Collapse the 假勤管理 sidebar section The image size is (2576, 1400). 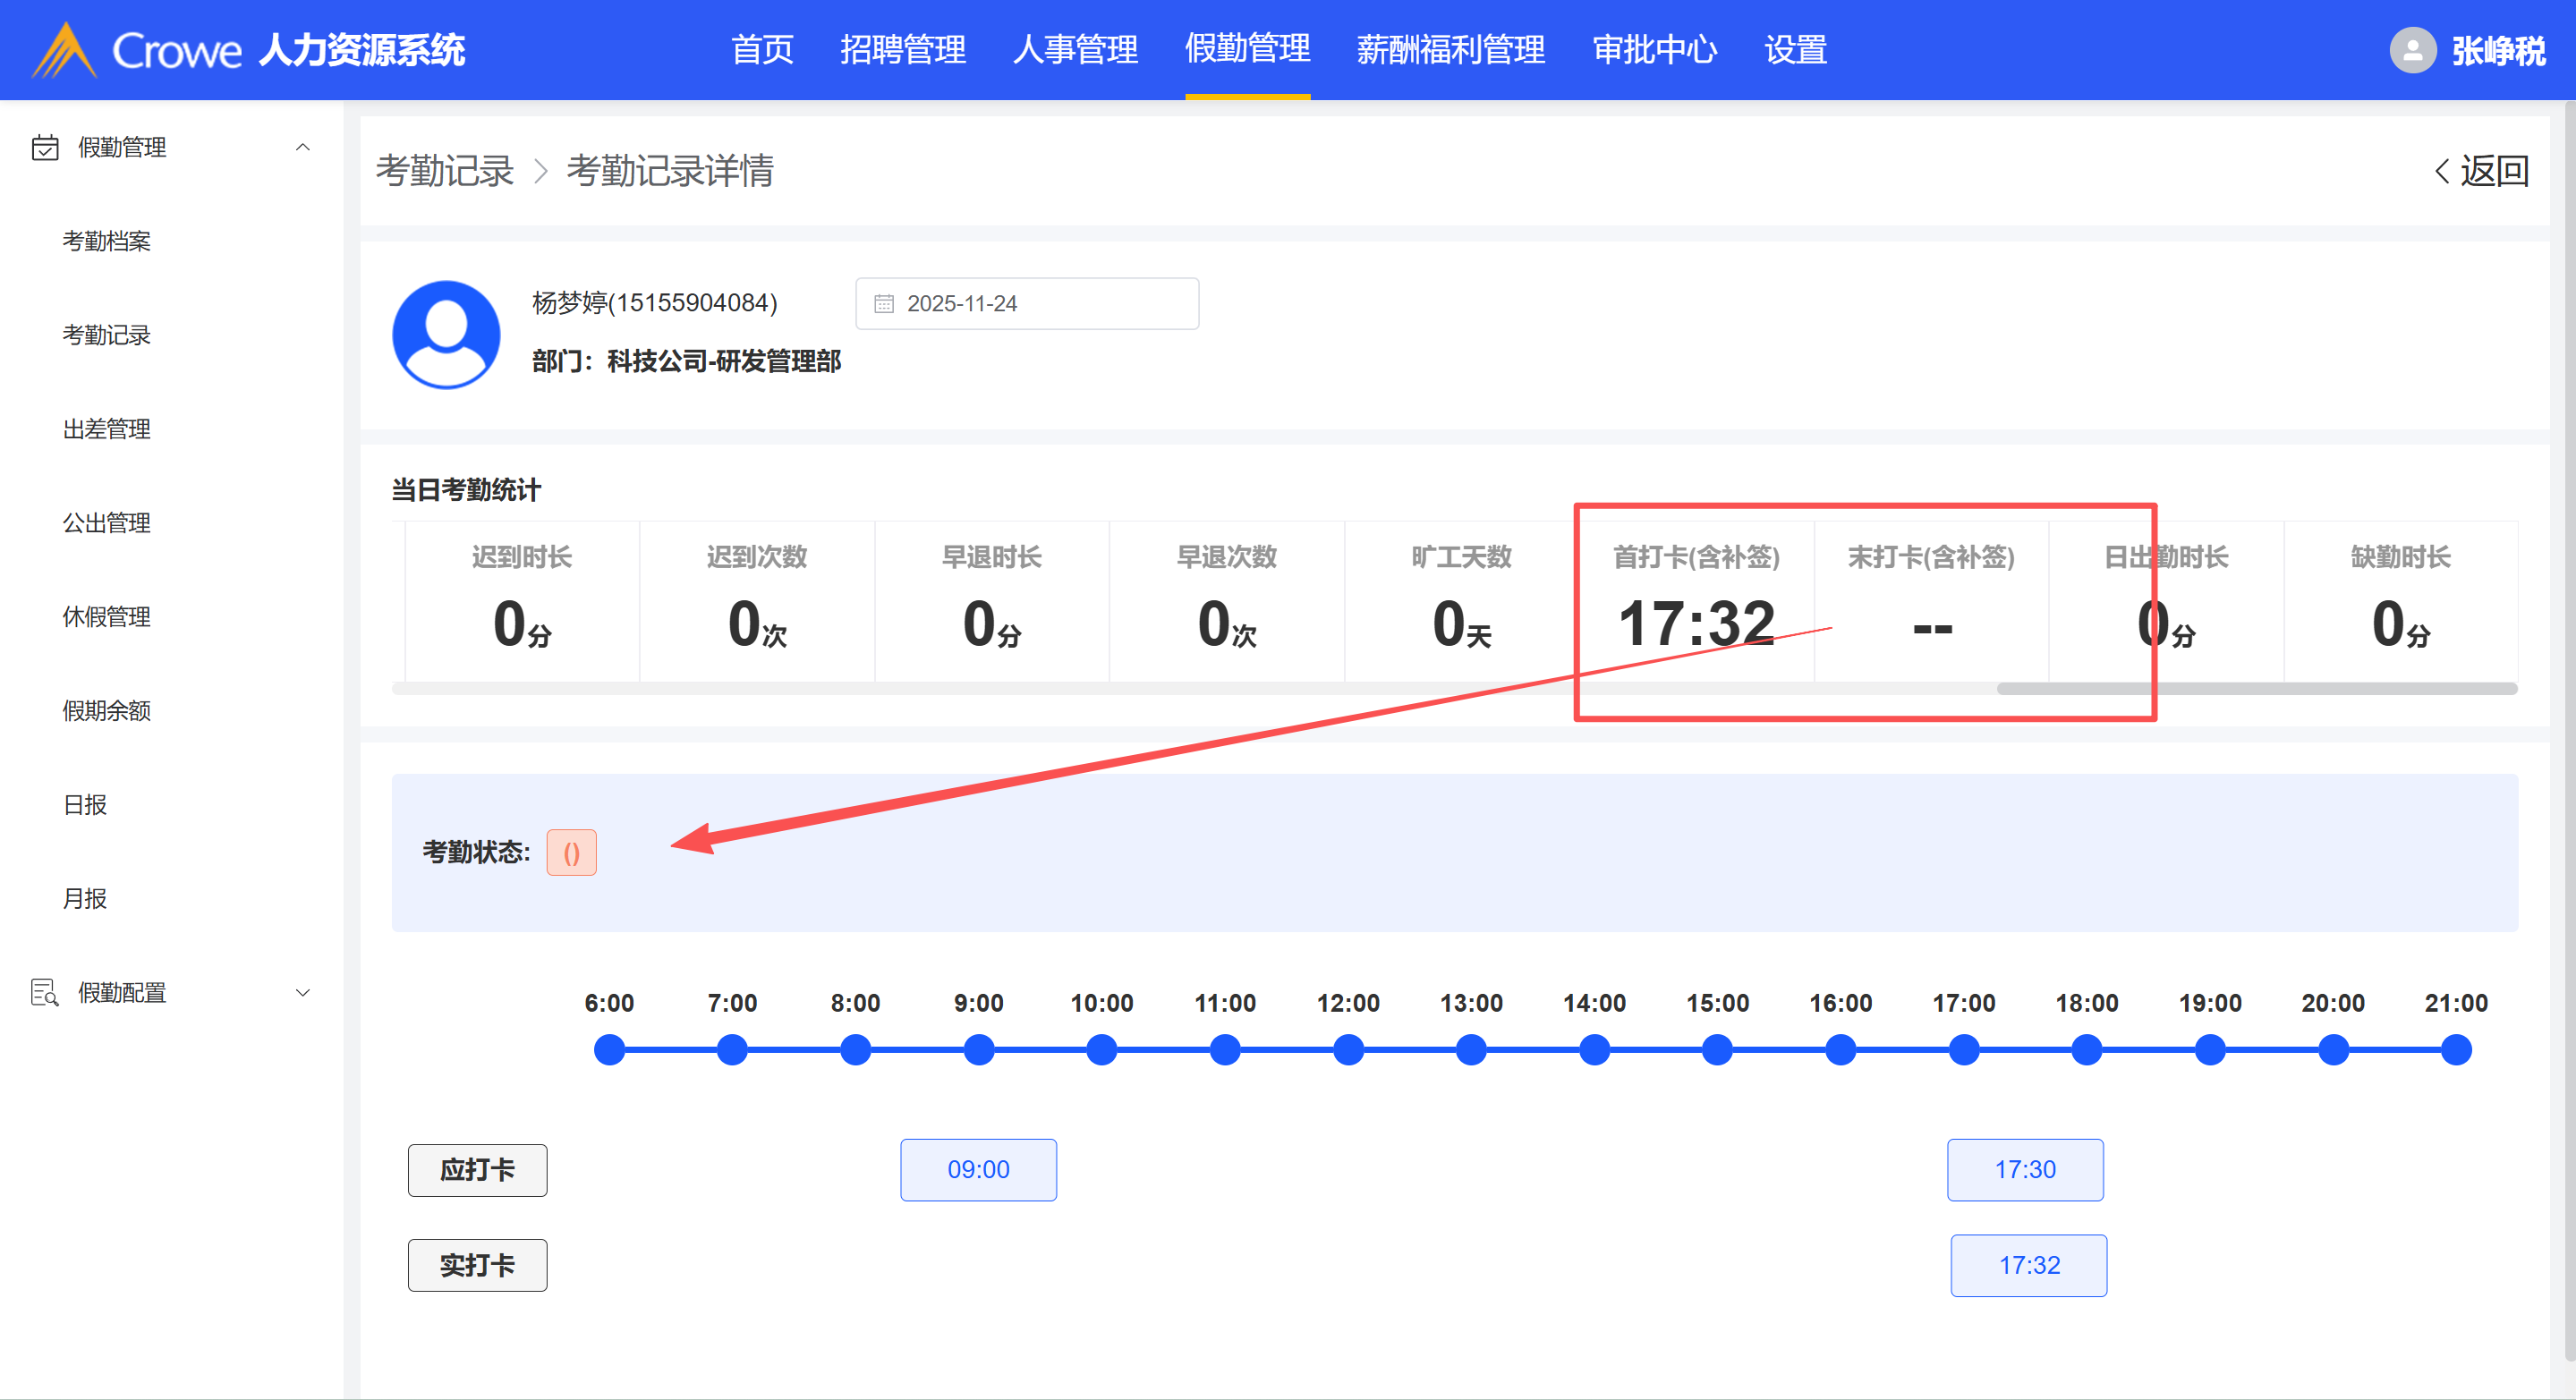click(x=303, y=147)
